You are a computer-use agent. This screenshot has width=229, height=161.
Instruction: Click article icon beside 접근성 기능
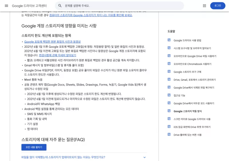coord(169,95)
